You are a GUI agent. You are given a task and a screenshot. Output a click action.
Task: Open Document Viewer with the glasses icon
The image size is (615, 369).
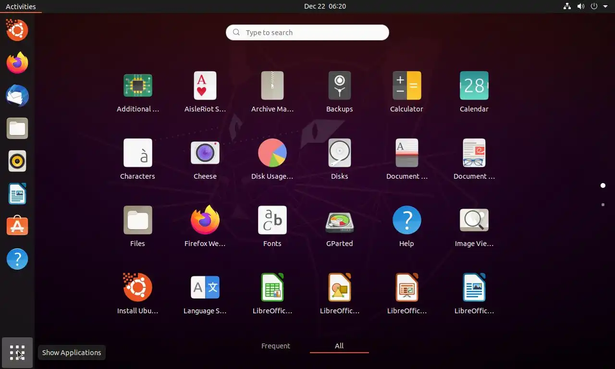(474, 153)
